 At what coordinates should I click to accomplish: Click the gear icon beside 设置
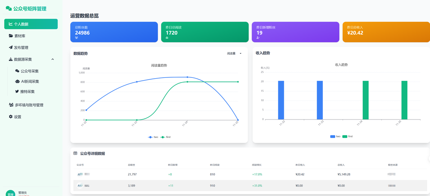pos(11,116)
